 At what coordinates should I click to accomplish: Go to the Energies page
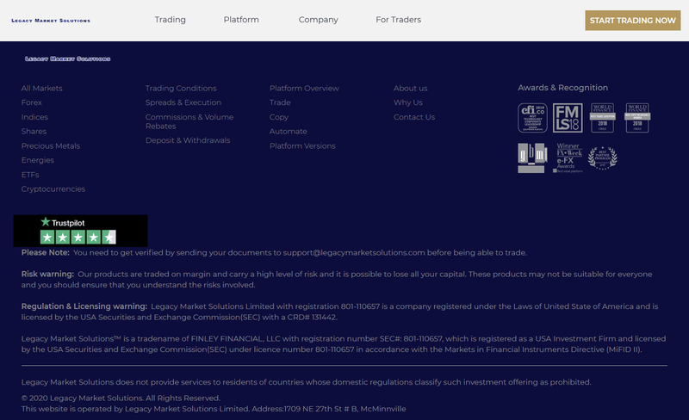[38, 160]
